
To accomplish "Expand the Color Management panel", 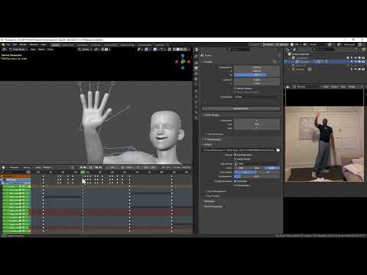I will [x=216, y=191].
